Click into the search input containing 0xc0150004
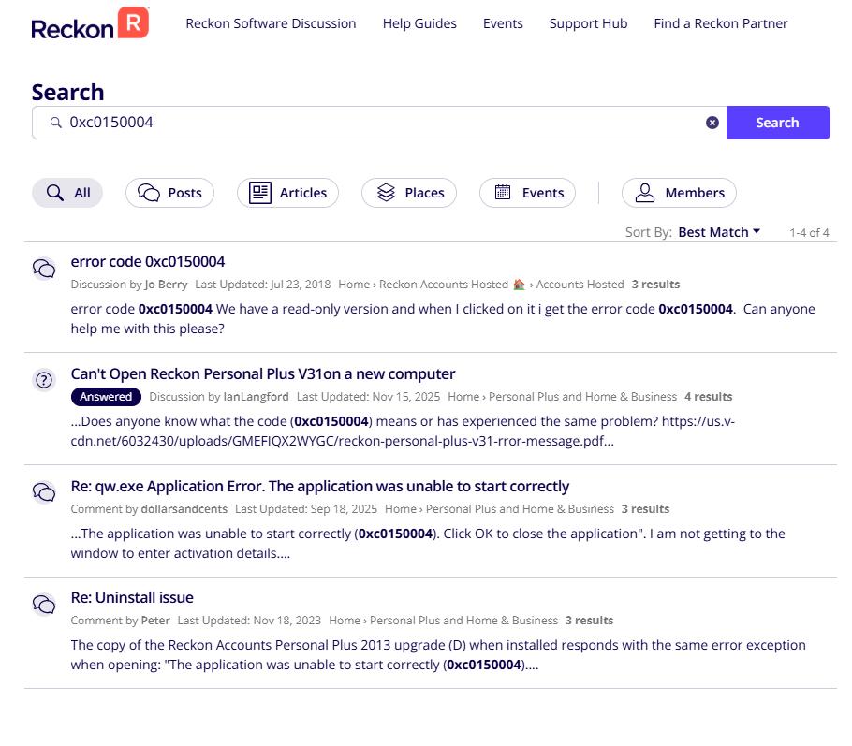The height and width of the screenshot is (746, 852). 379,123
